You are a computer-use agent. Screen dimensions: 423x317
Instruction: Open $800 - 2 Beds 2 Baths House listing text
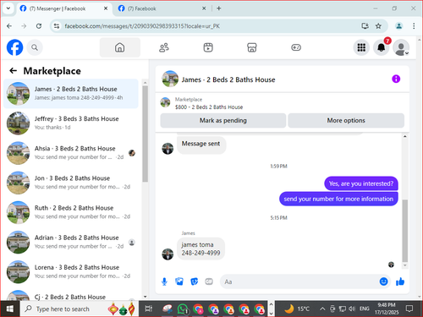pos(209,107)
